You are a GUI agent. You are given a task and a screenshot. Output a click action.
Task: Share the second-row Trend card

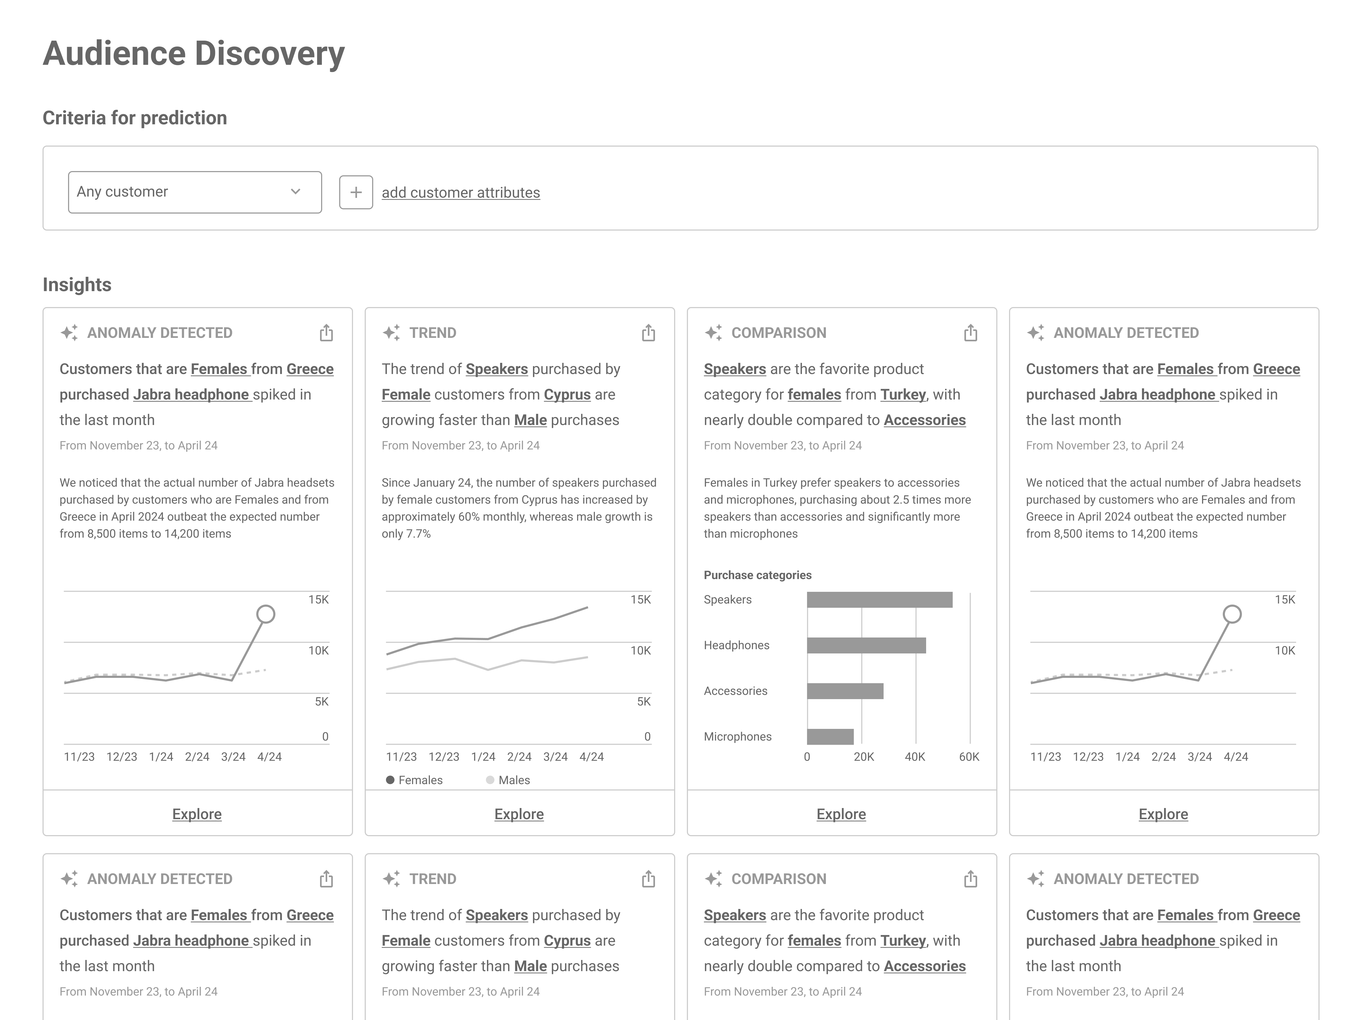click(649, 879)
